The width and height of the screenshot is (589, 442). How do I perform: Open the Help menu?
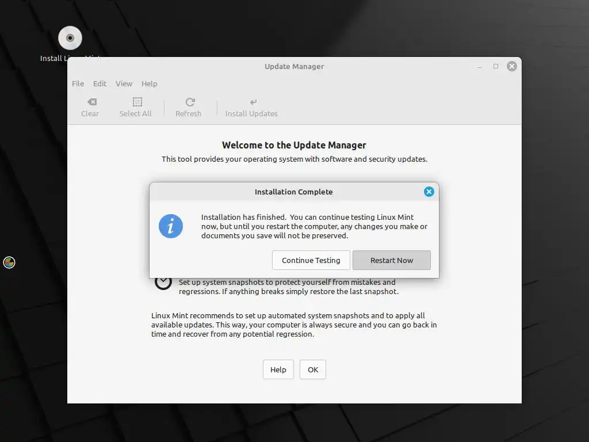[x=149, y=83]
